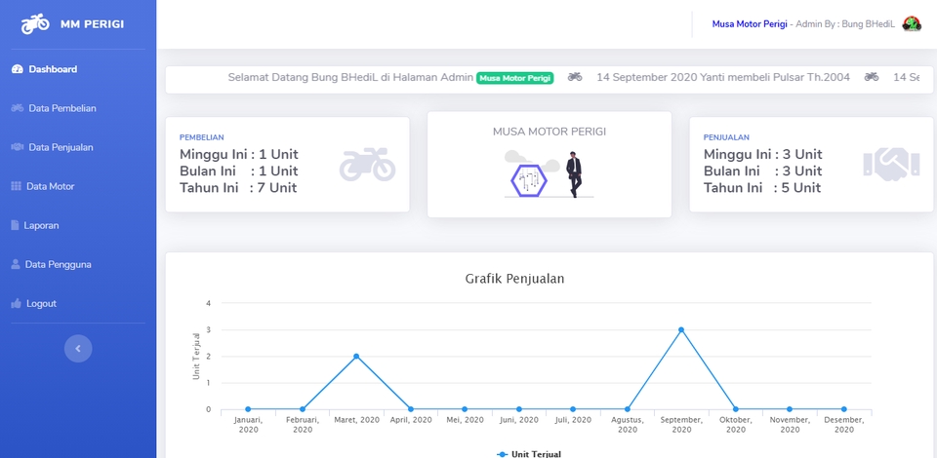The height and width of the screenshot is (458, 937).
Task: Click the Dashboard speedometer icon
Action: (x=17, y=69)
